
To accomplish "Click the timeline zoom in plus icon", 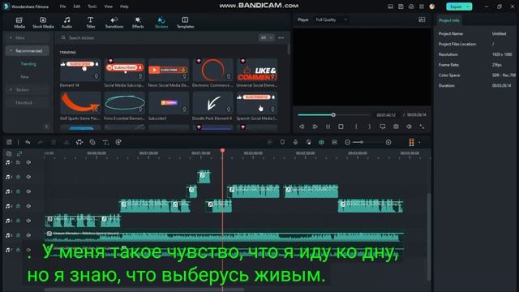I will pyautogui.click(x=388, y=143).
